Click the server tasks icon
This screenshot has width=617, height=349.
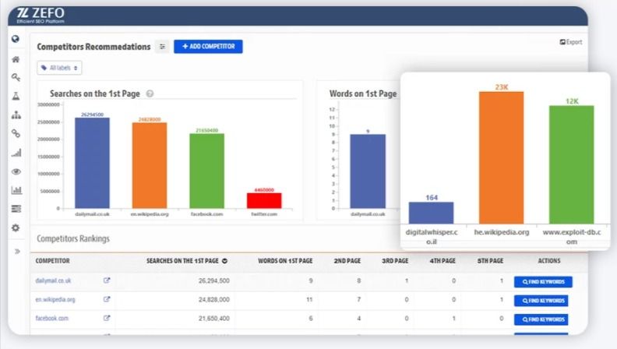pos(16,209)
